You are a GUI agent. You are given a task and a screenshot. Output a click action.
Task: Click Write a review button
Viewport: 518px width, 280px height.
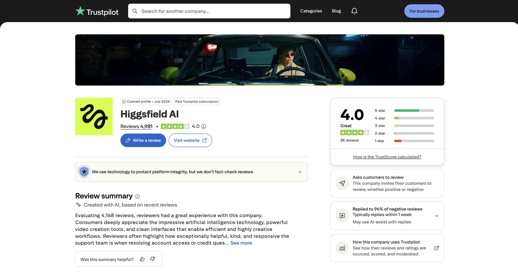coord(143,140)
